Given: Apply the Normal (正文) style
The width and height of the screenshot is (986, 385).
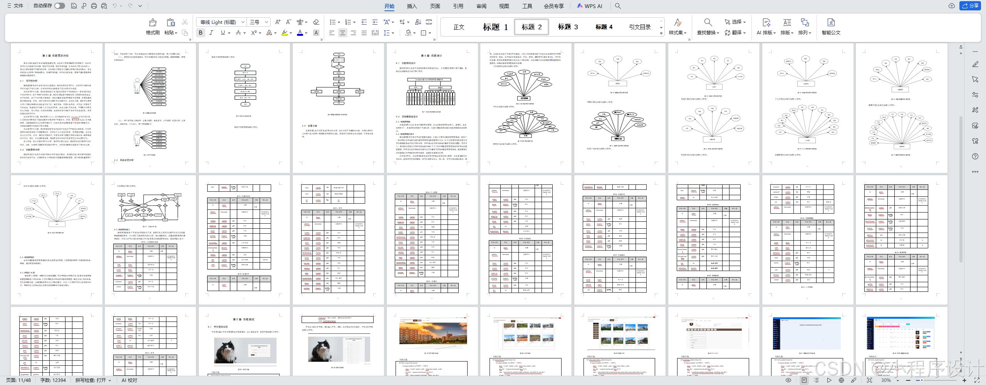Looking at the screenshot, I should (x=459, y=27).
